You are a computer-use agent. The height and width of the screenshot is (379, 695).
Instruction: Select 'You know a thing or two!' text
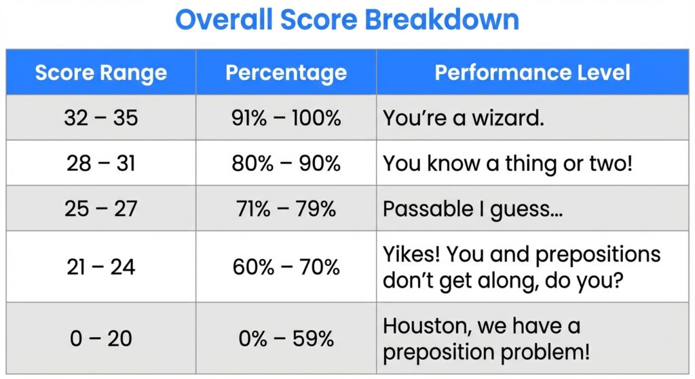pyautogui.click(x=507, y=163)
